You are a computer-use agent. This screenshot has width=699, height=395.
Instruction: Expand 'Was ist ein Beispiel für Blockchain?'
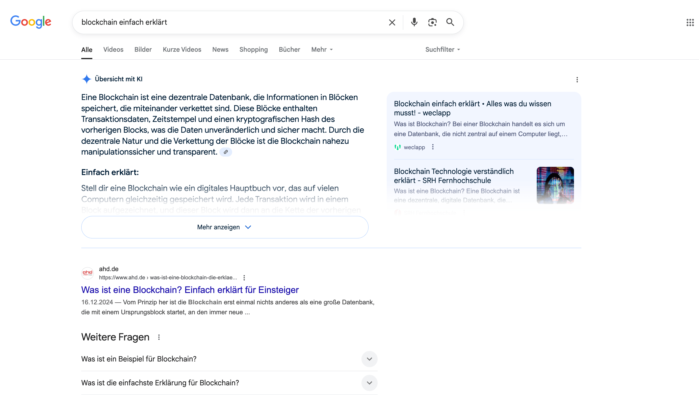click(229, 359)
